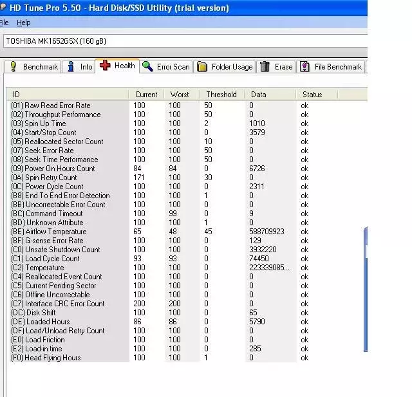Image resolution: width=412 pixels, height=397 pixels.
Task: Select the Power Cycle Count row
Action: coord(160,187)
